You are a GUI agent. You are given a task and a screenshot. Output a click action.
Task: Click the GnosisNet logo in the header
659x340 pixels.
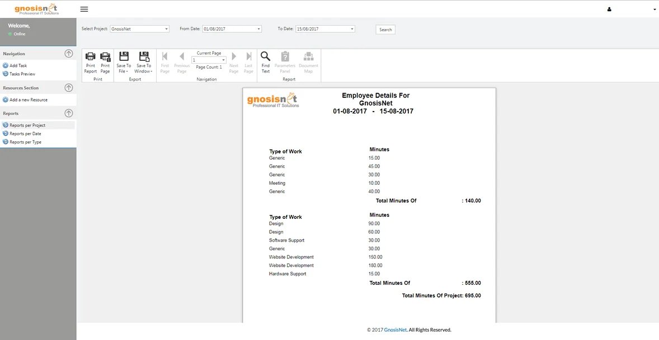(x=36, y=9)
